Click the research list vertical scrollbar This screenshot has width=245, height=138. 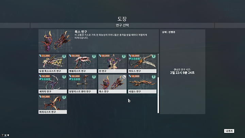point(158,83)
